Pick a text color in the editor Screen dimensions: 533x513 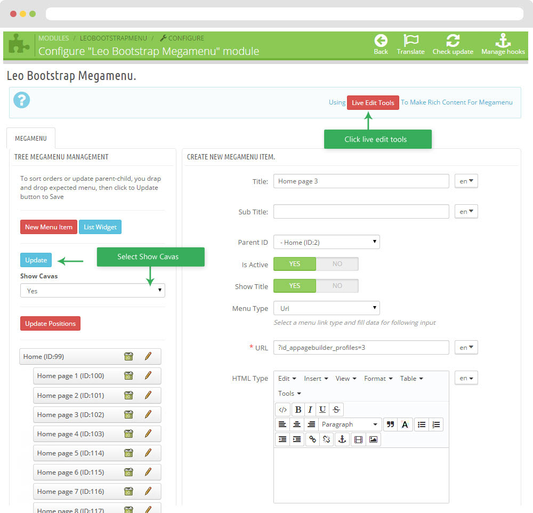point(405,424)
